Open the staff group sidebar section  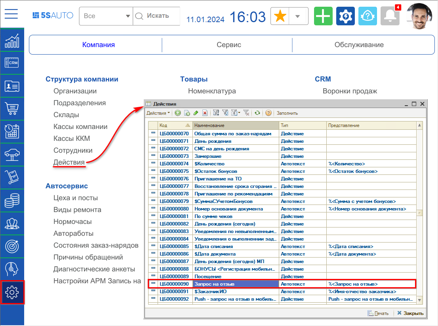[x=12, y=223]
